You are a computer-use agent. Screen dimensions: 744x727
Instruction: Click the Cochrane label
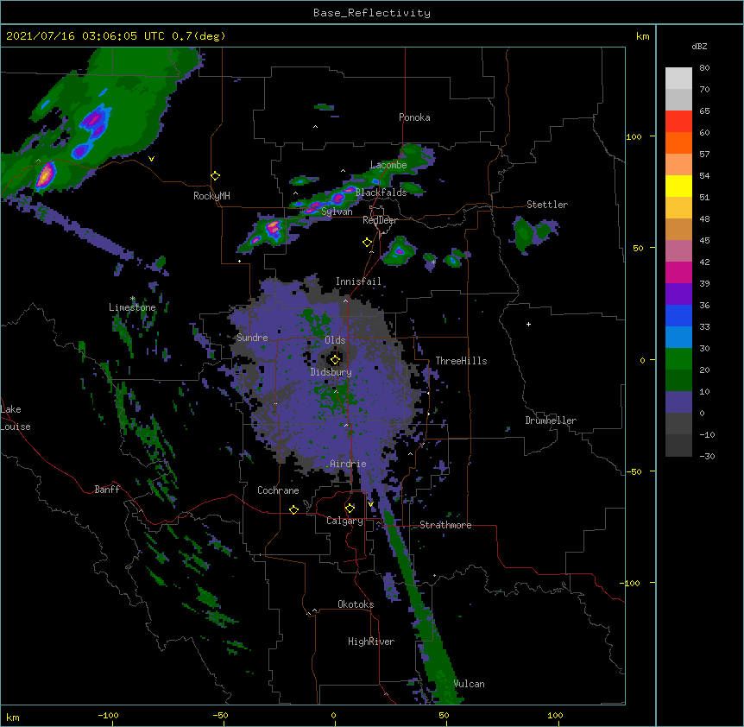tap(278, 490)
